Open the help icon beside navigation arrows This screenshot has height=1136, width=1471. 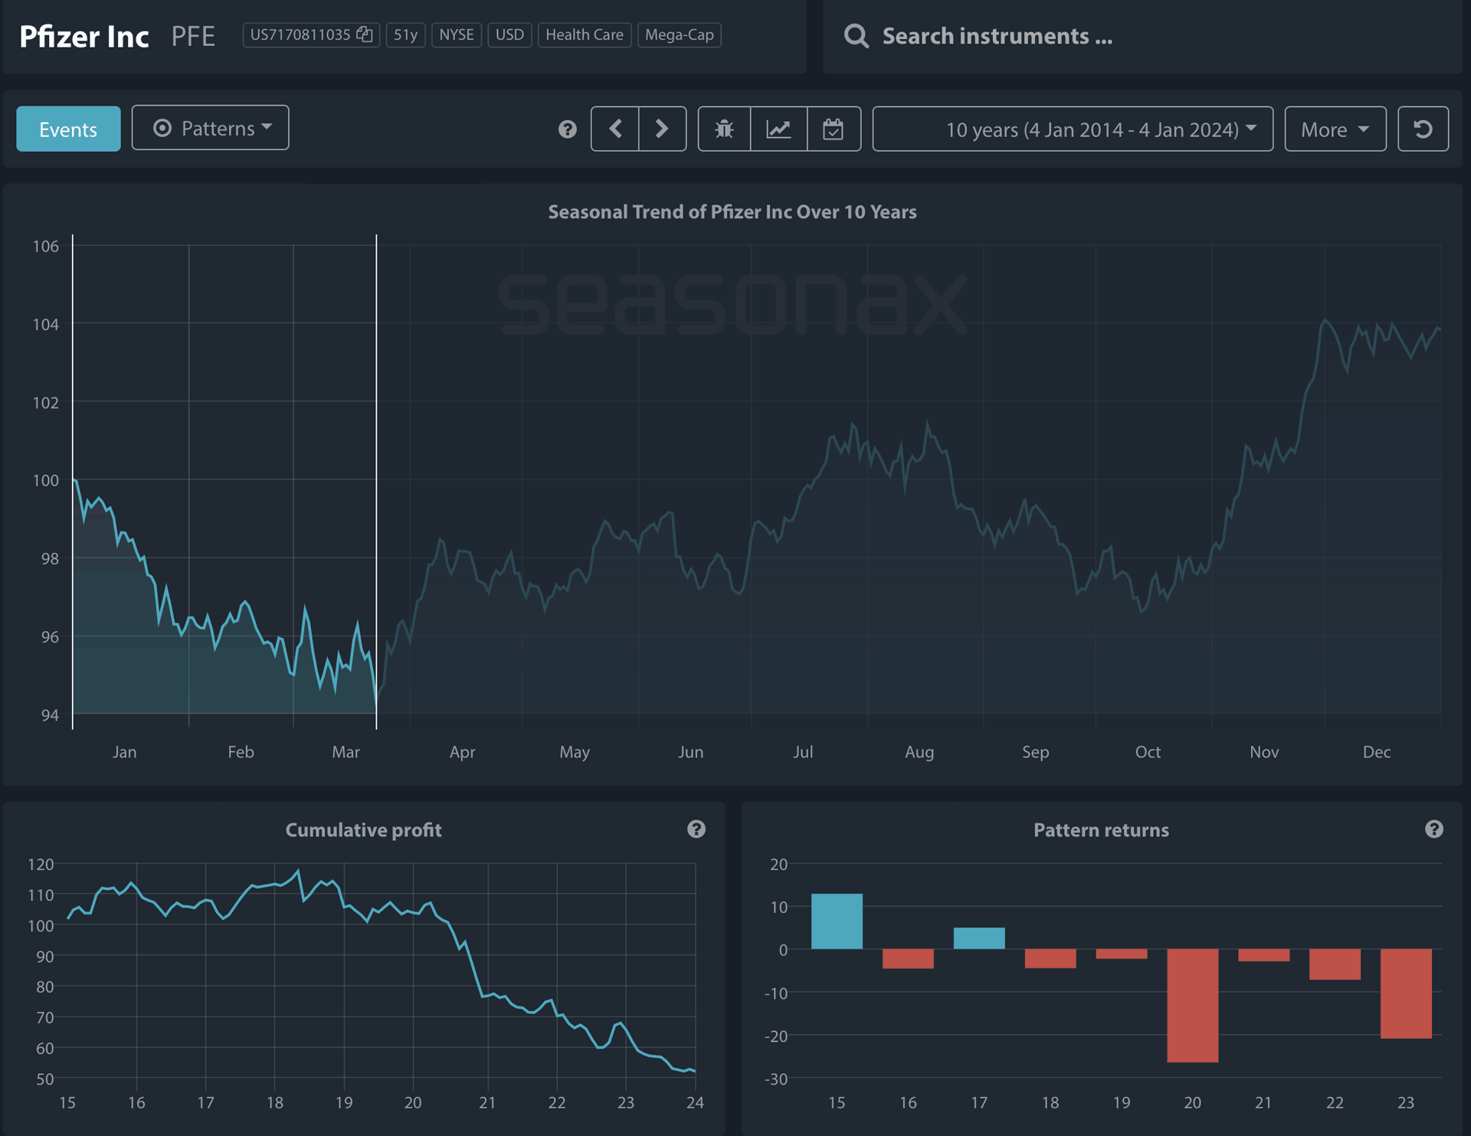point(567,129)
